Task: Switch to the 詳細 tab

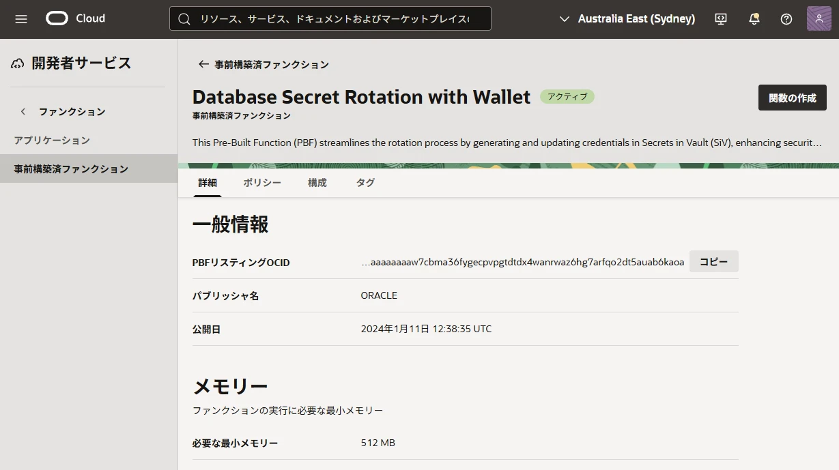Action: [208, 183]
